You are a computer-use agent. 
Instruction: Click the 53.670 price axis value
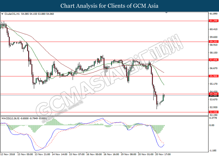pyautogui.click(x=214, y=100)
